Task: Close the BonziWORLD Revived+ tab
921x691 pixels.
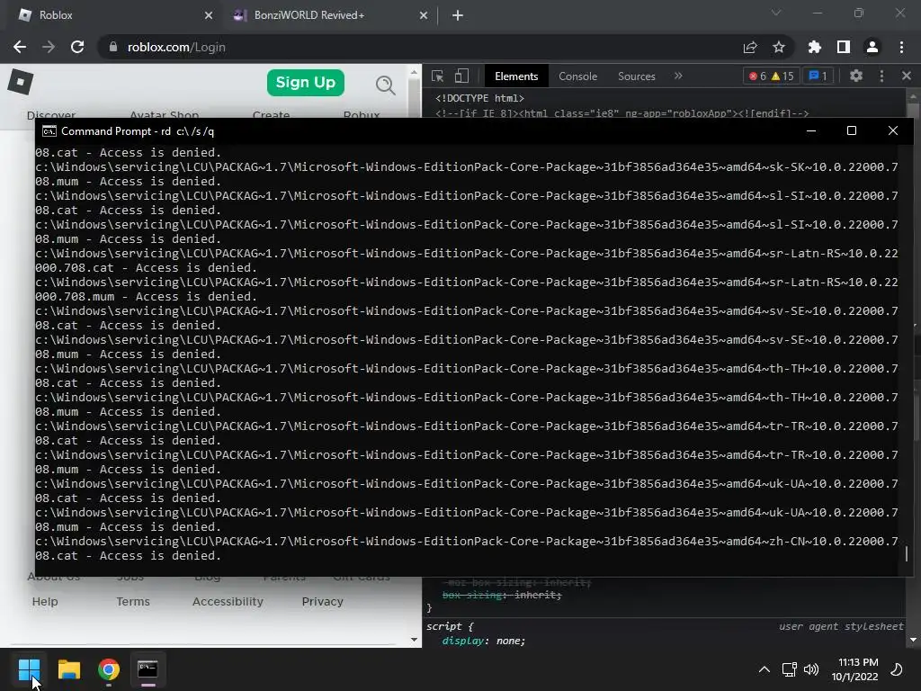Action: (424, 15)
